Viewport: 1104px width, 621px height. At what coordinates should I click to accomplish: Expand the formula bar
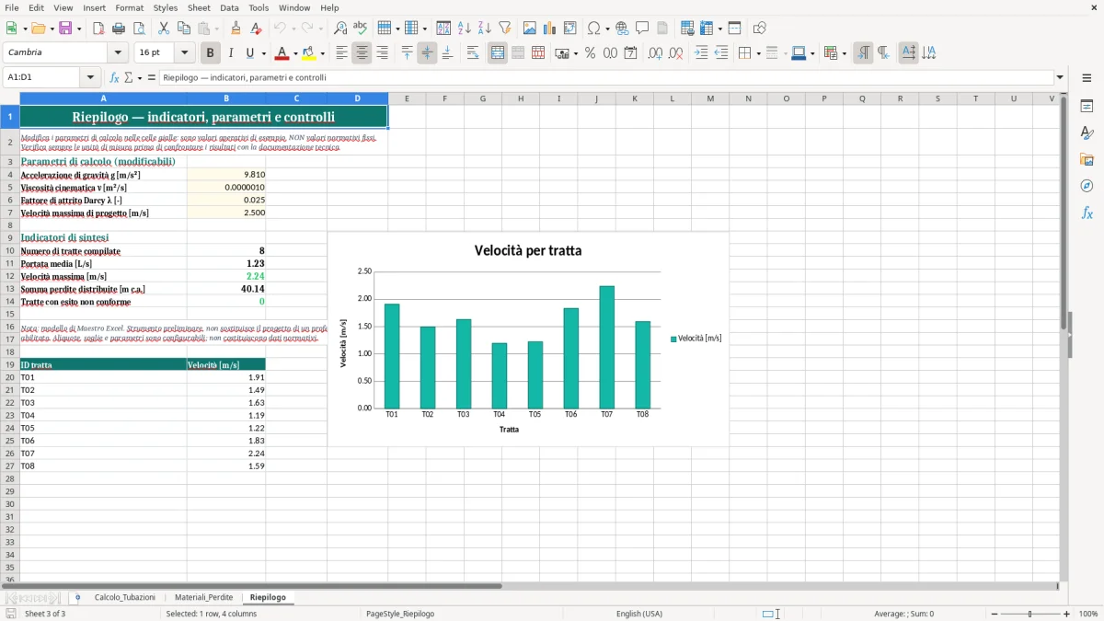tap(1060, 78)
